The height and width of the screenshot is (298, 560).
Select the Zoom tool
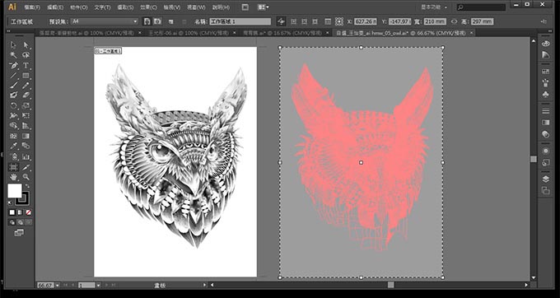pyautogui.click(x=26, y=177)
